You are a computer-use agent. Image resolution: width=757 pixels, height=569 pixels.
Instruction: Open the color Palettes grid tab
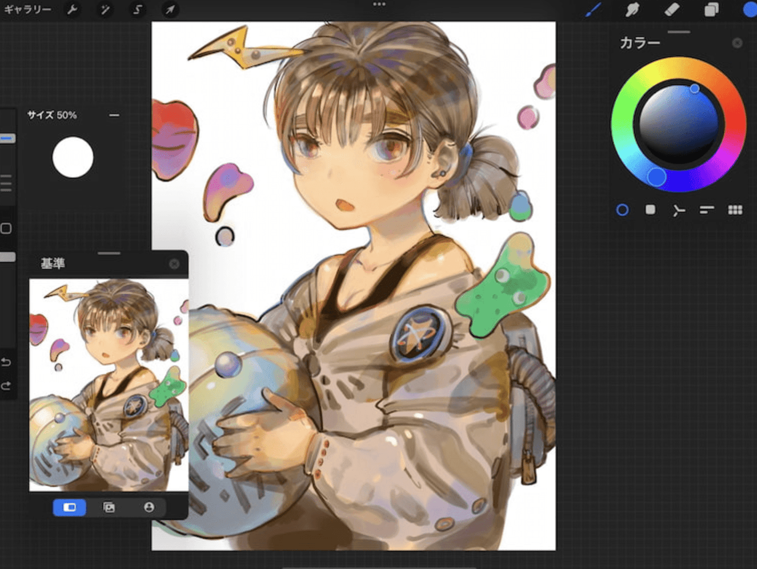tap(735, 210)
